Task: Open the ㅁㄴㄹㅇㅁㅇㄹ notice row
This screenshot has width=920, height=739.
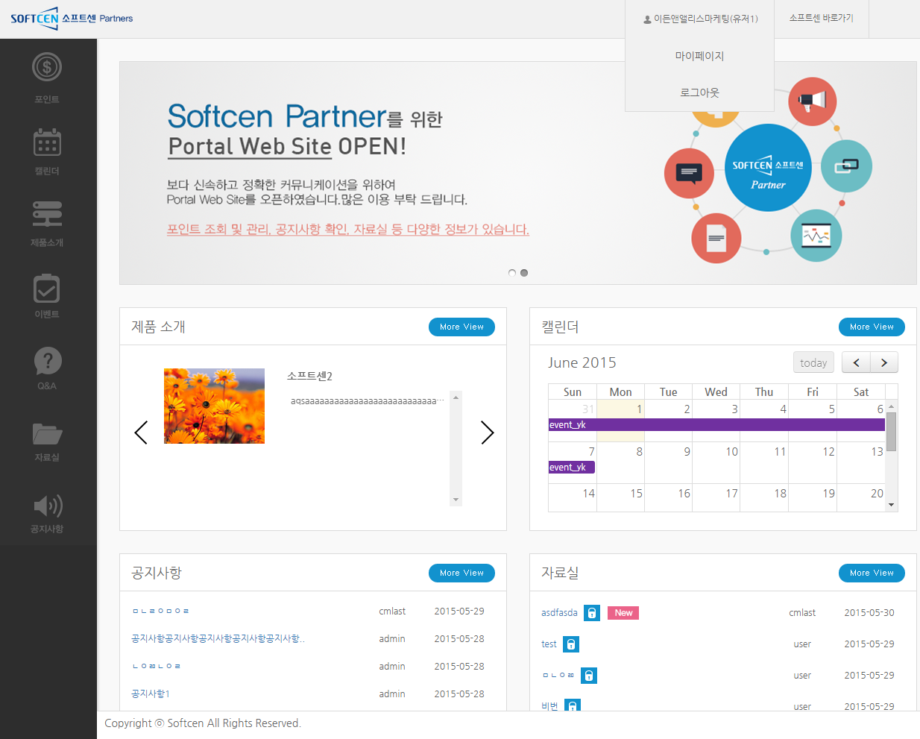Action: pyautogui.click(x=160, y=611)
